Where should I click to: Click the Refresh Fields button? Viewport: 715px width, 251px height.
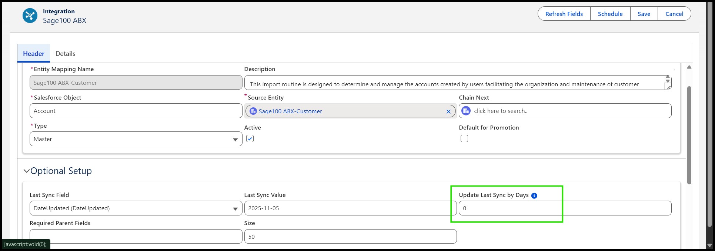coord(564,14)
